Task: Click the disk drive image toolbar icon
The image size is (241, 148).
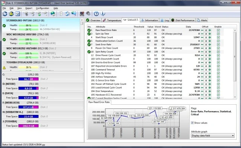Action: click(18, 14)
